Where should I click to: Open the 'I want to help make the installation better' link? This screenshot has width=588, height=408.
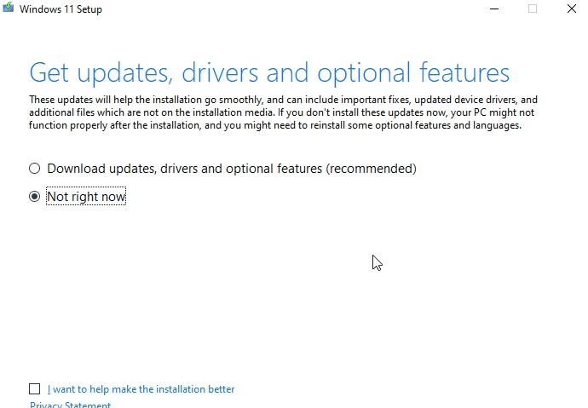coord(141,389)
